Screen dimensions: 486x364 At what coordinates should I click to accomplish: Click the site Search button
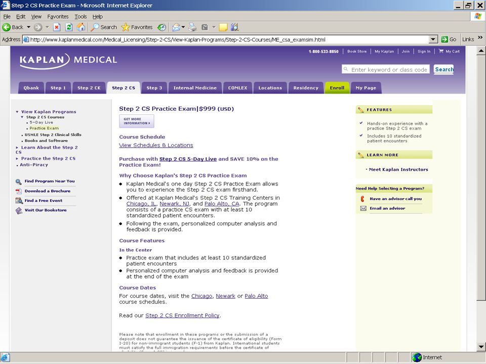tap(444, 70)
